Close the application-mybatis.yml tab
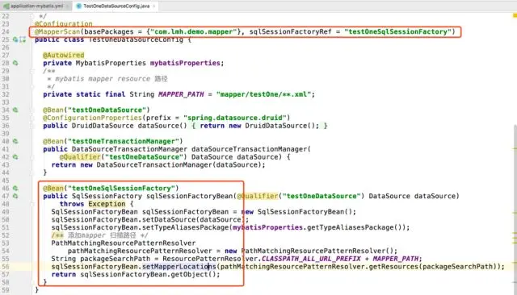The height and width of the screenshot is (295, 517). (67, 6)
